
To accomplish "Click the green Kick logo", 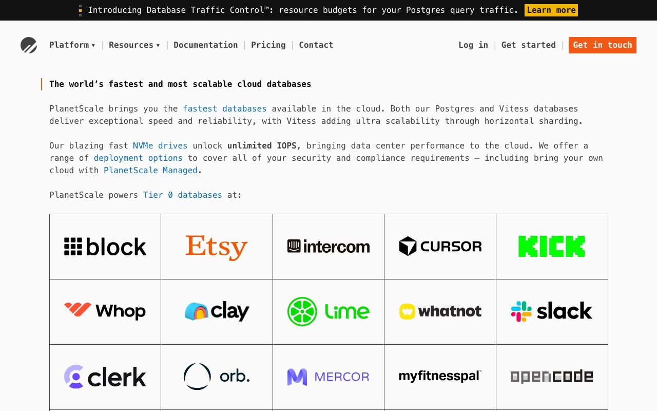I will 551,247.
